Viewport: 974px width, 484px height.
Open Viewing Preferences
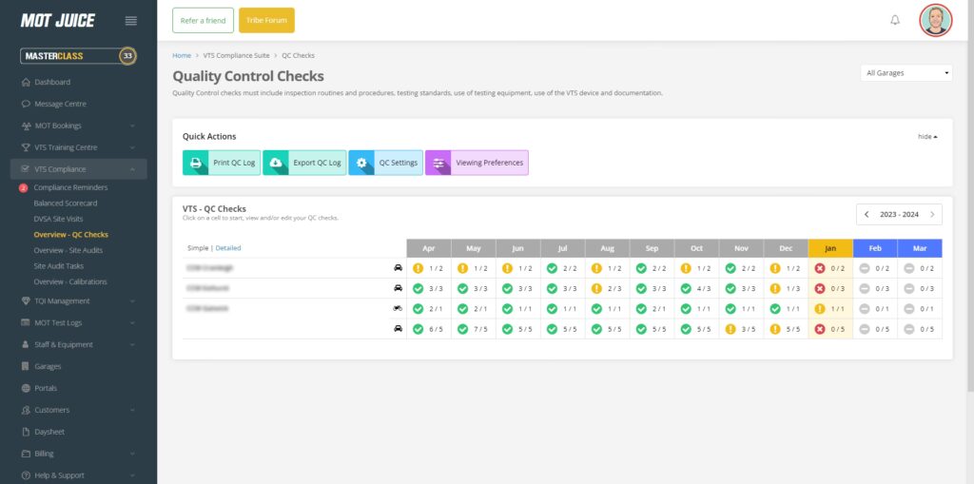pos(476,163)
